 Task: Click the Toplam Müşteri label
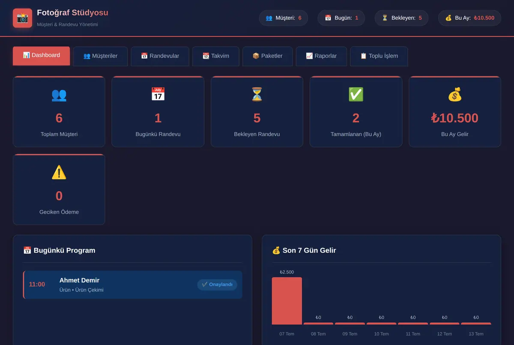point(59,134)
